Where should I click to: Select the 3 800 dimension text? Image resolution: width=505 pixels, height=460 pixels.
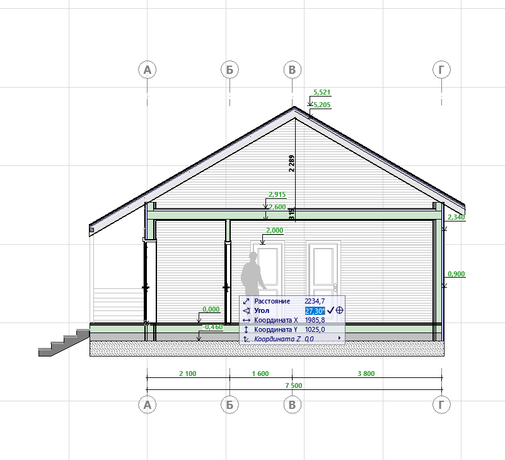366,374
